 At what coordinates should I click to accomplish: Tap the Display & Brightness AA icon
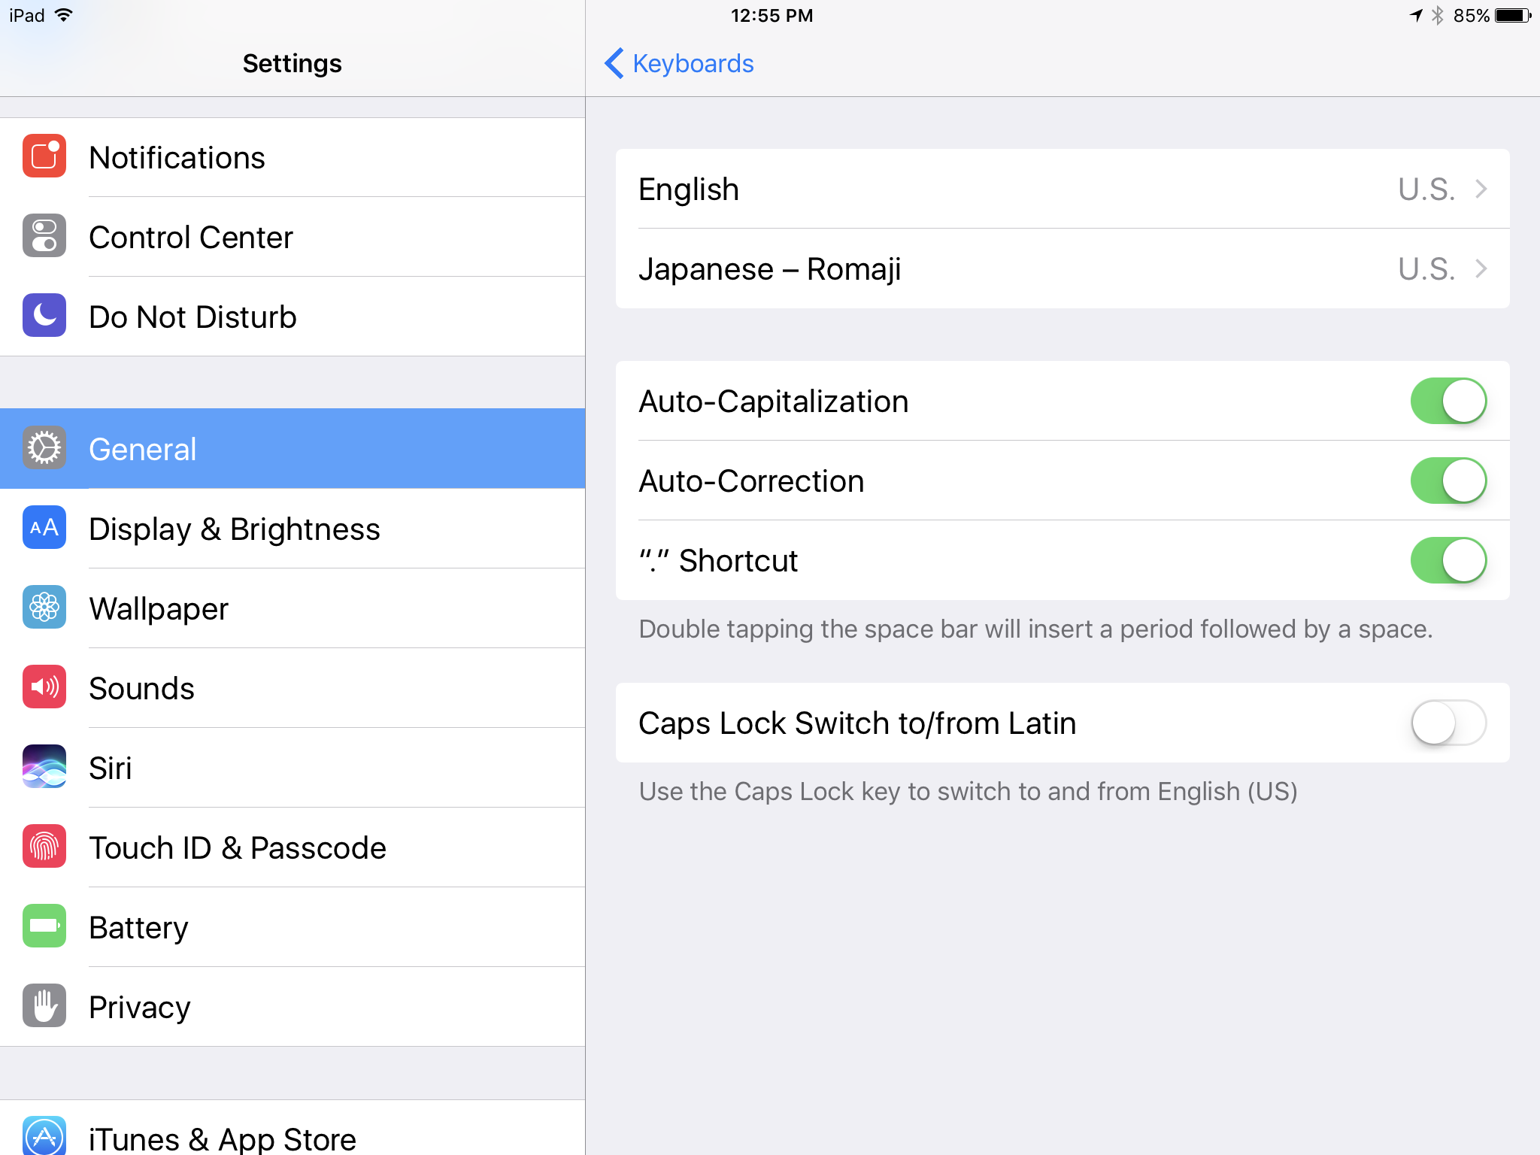coord(44,528)
